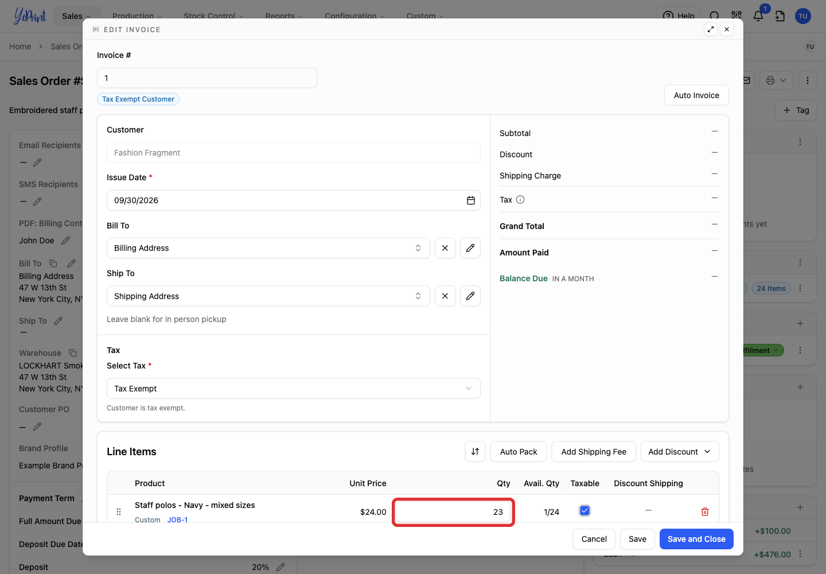Grab the Staff polos row drag handle
This screenshot has width=826, height=574.
pyautogui.click(x=119, y=511)
